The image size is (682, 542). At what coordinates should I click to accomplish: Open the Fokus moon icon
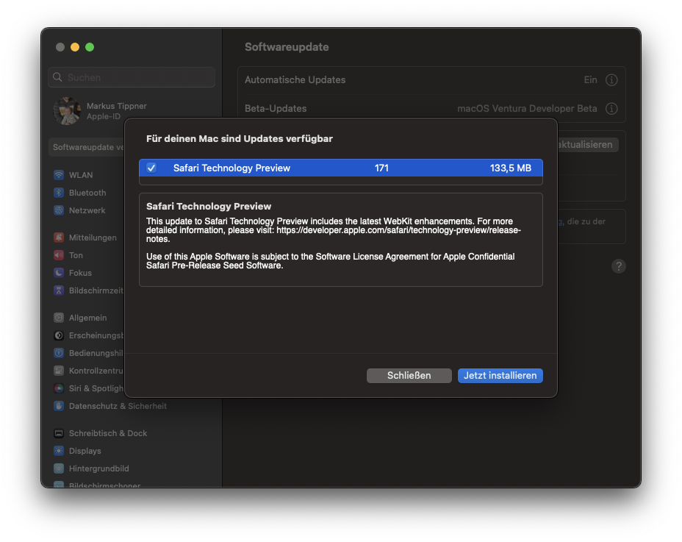point(59,273)
